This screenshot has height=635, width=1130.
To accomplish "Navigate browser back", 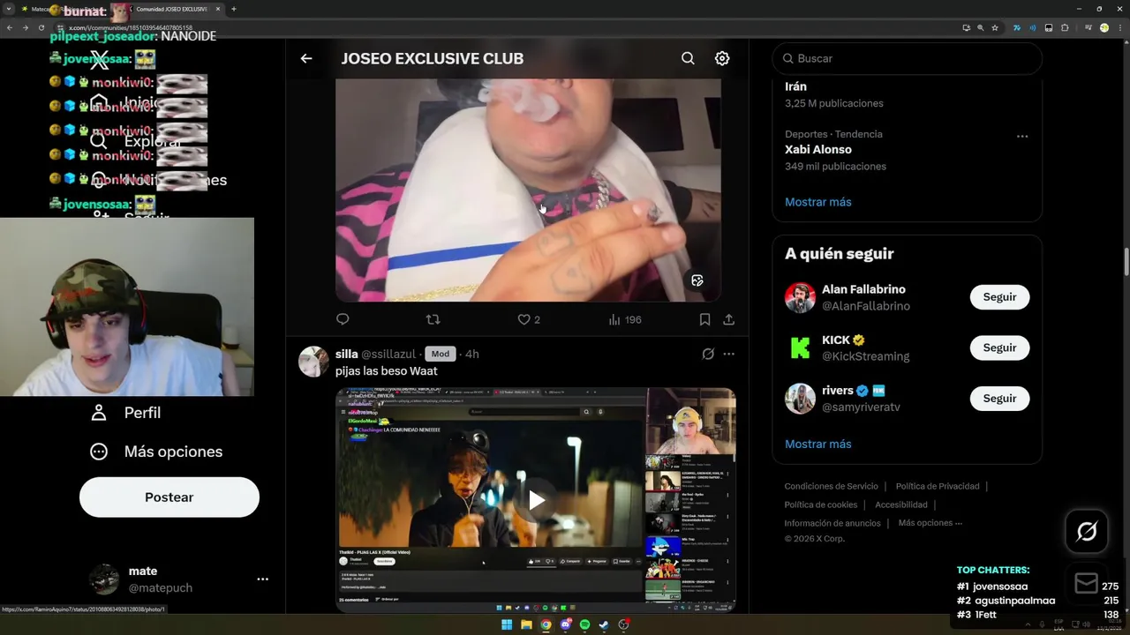I will click(x=9, y=27).
